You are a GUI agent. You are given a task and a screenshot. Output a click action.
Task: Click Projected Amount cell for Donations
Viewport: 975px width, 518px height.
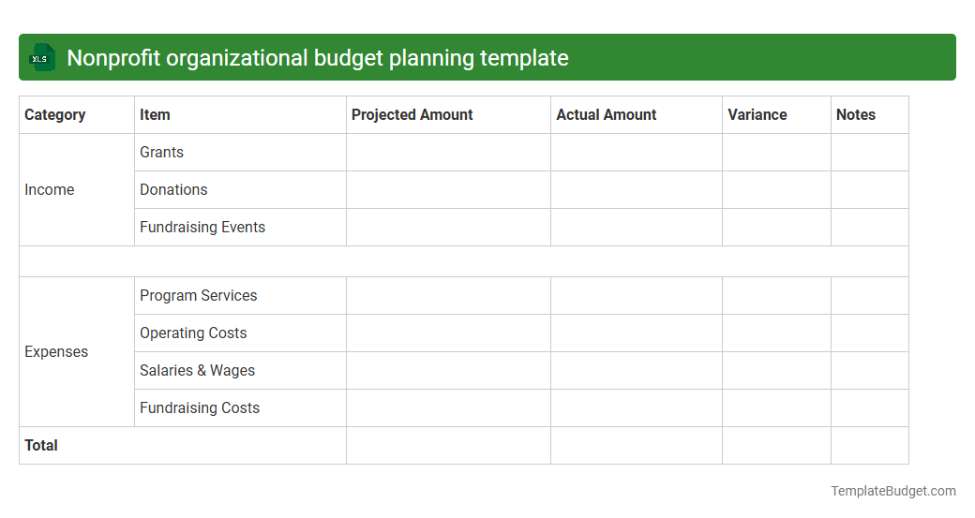click(x=448, y=189)
